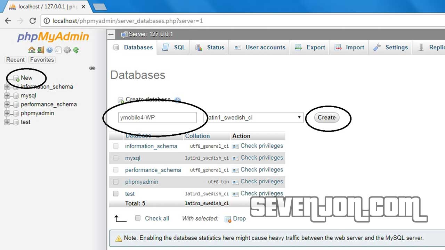The height and width of the screenshot is (250, 445).
Task: Click the Create database button
Action: tap(326, 118)
